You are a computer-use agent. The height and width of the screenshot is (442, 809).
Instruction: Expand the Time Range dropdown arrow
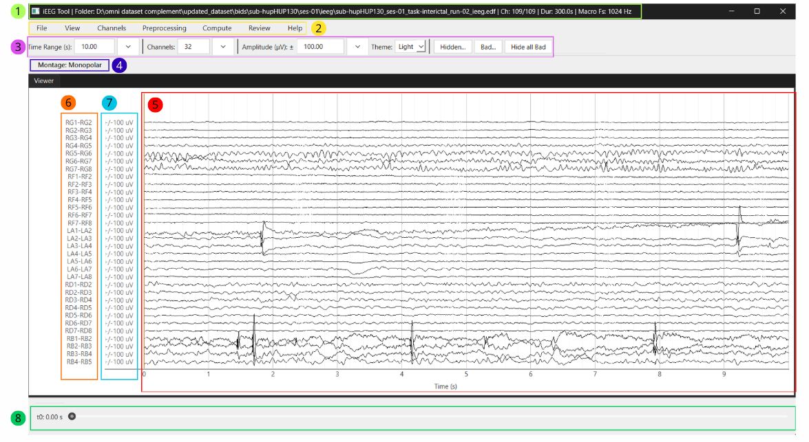tap(128, 47)
